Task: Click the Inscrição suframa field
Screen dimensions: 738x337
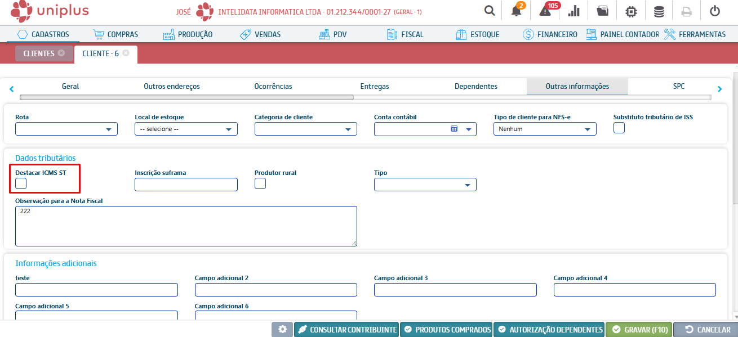Action: tap(186, 185)
